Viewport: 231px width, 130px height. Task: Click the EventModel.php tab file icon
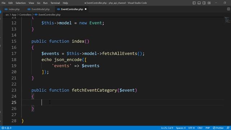coord(29,9)
